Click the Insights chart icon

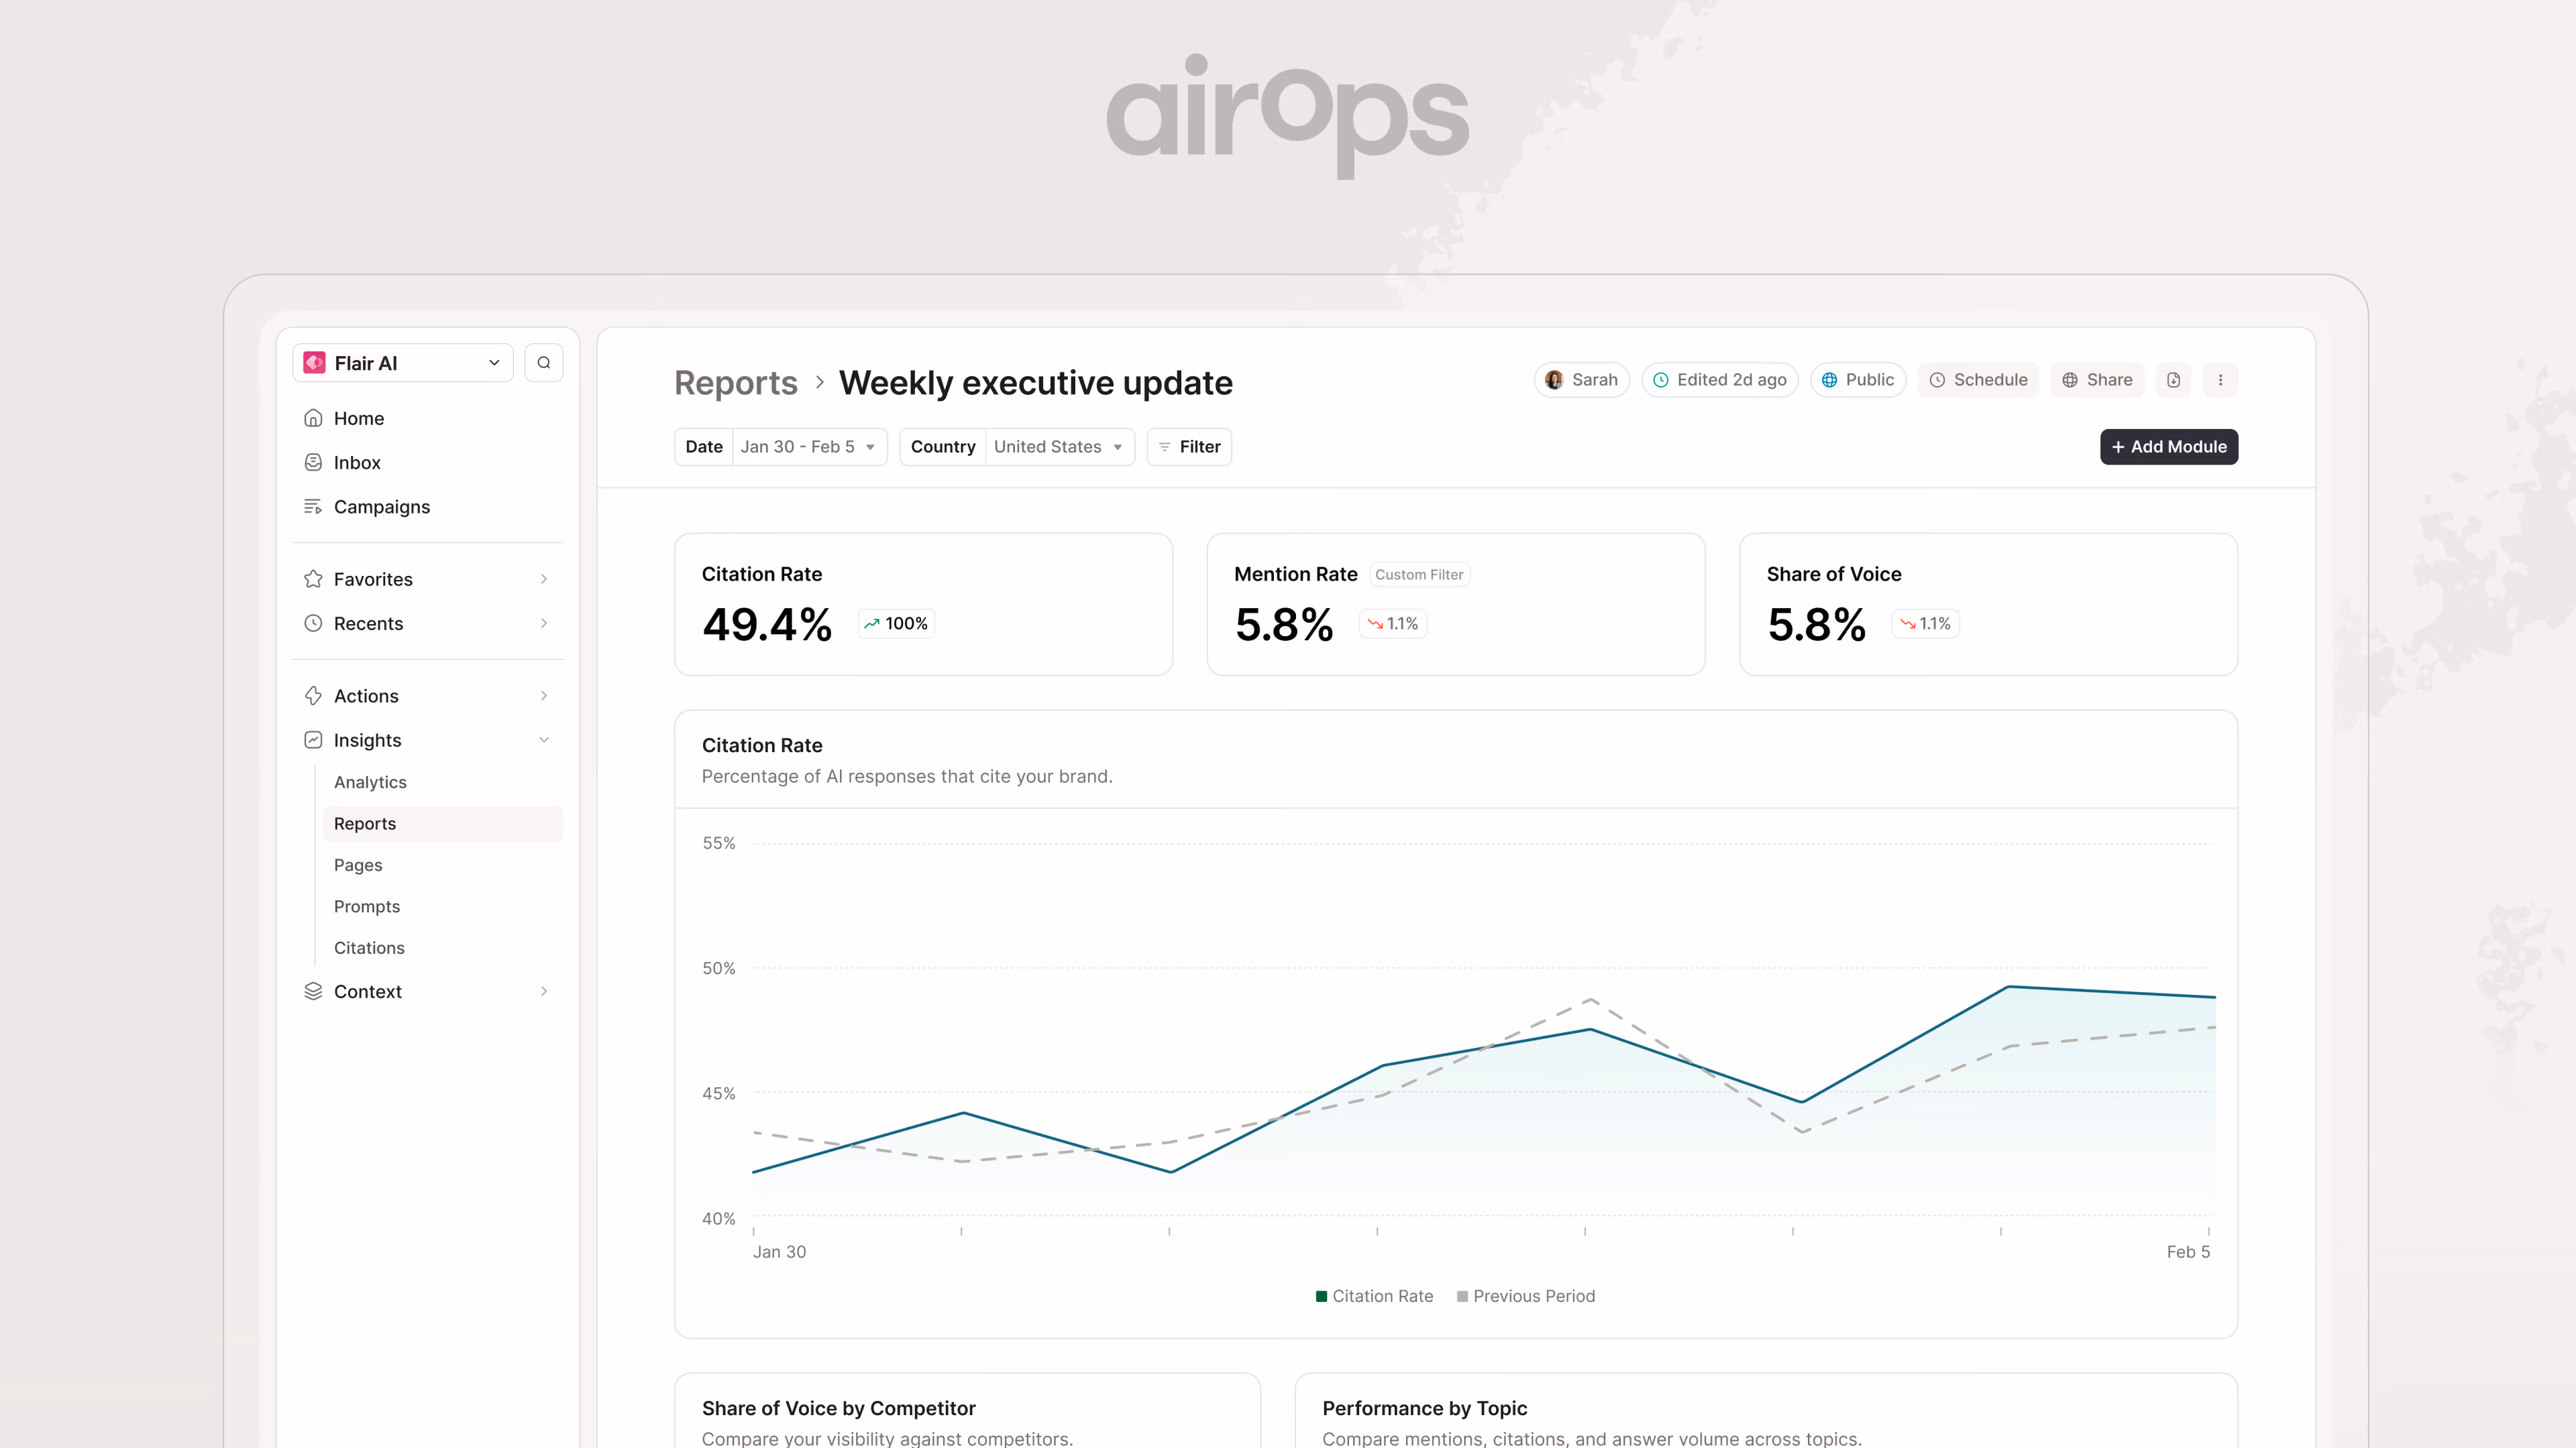(313, 739)
